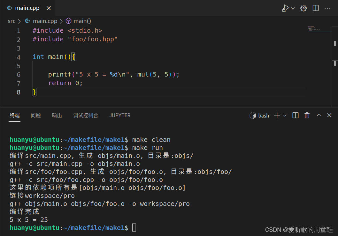Open the run options dropdown arrow
Image resolution: width=338 pixels, height=236 pixels.
[293, 8]
